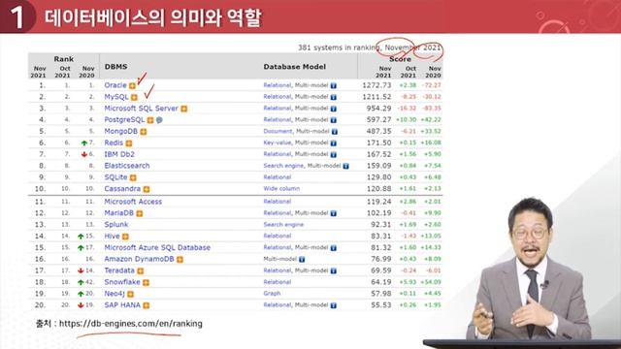
Task: Click the orange plus icon beside Amazon DynamoDB
Action: pos(180,259)
